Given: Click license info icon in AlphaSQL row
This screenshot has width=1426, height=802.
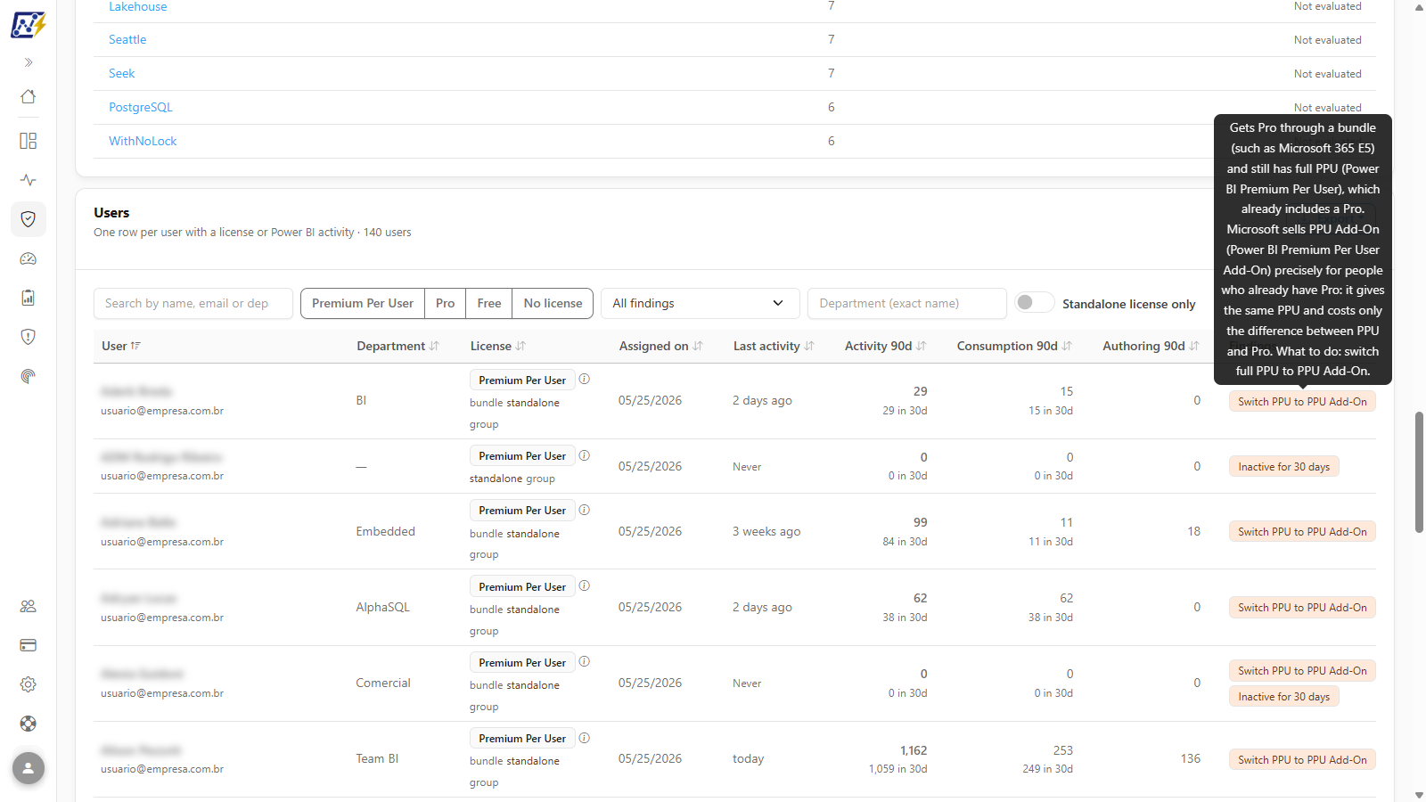Looking at the screenshot, I should tap(585, 585).
